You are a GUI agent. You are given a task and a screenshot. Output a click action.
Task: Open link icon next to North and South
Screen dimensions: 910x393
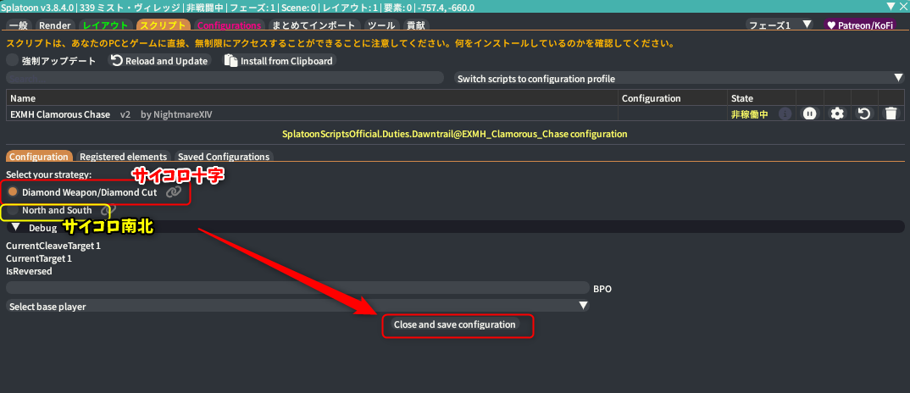(107, 210)
